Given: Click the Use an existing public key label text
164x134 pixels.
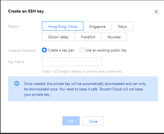Looking at the screenshot, I should (106, 50).
